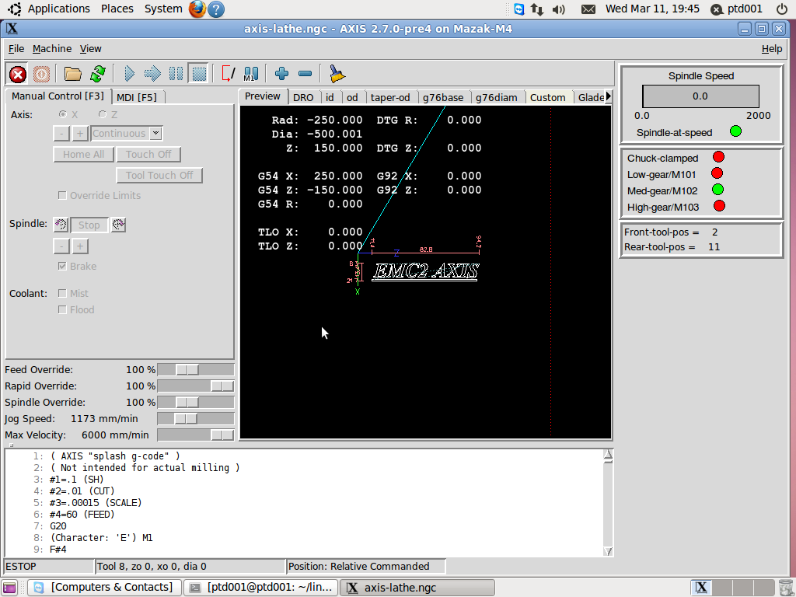This screenshot has width=796, height=597.
Task: Toggle machine power button
Action: (x=42, y=74)
